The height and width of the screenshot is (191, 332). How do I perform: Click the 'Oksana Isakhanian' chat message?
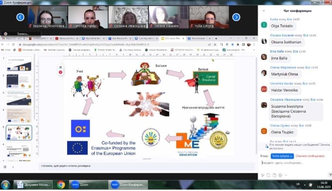pyautogui.click(x=286, y=42)
